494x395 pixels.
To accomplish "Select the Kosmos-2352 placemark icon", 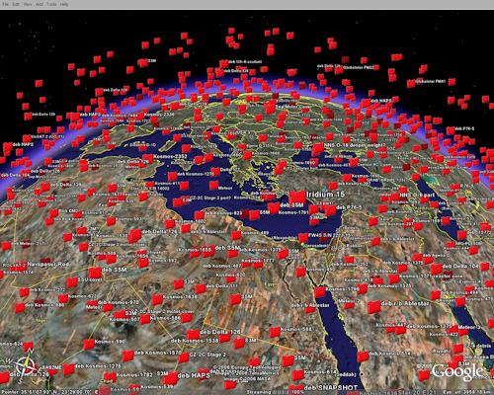I will coord(148,158).
